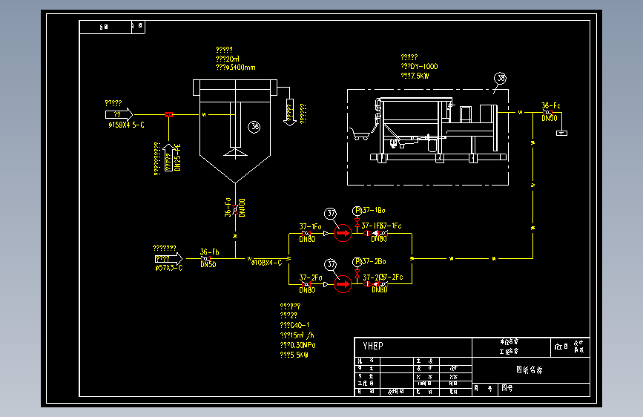This screenshot has width=643, height=417.
Task: Select the ???ø3400mm tank dimension text
Action: pos(236,68)
